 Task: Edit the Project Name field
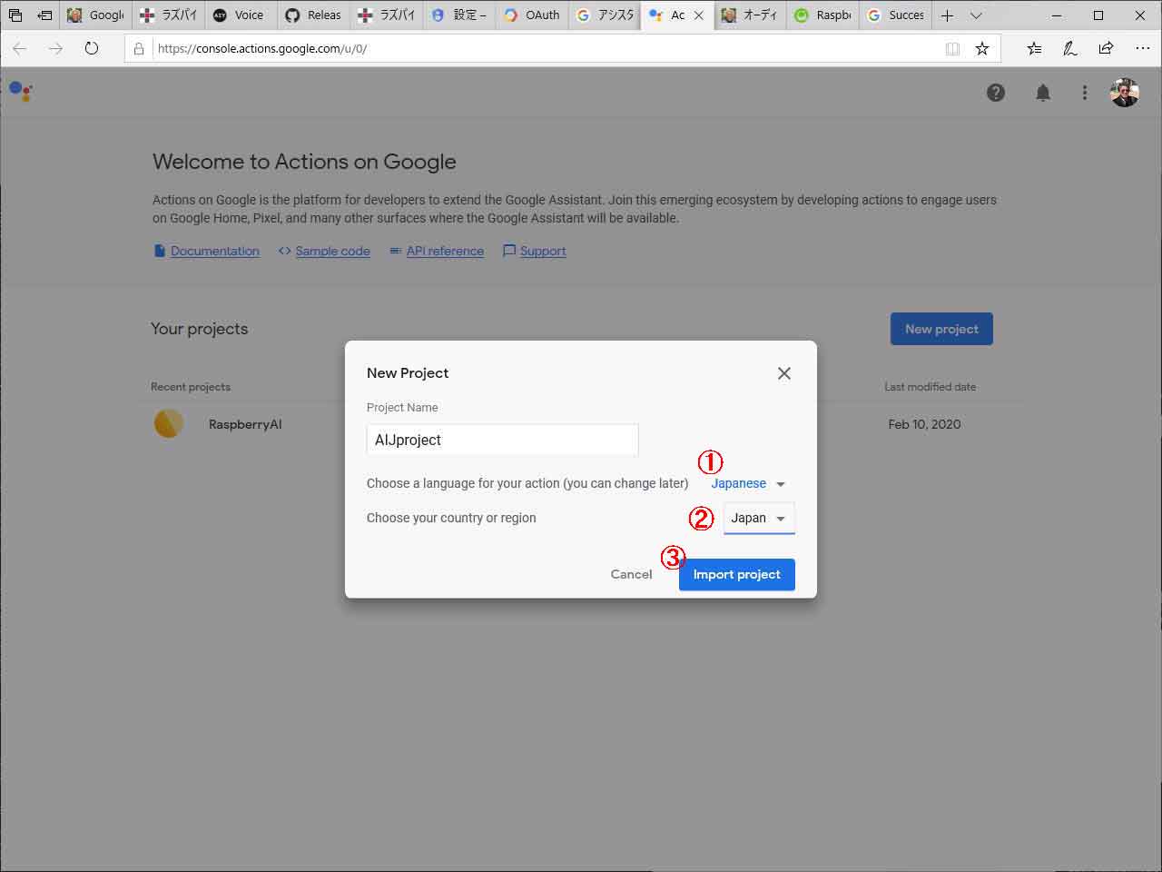click(x=502, y=440)
